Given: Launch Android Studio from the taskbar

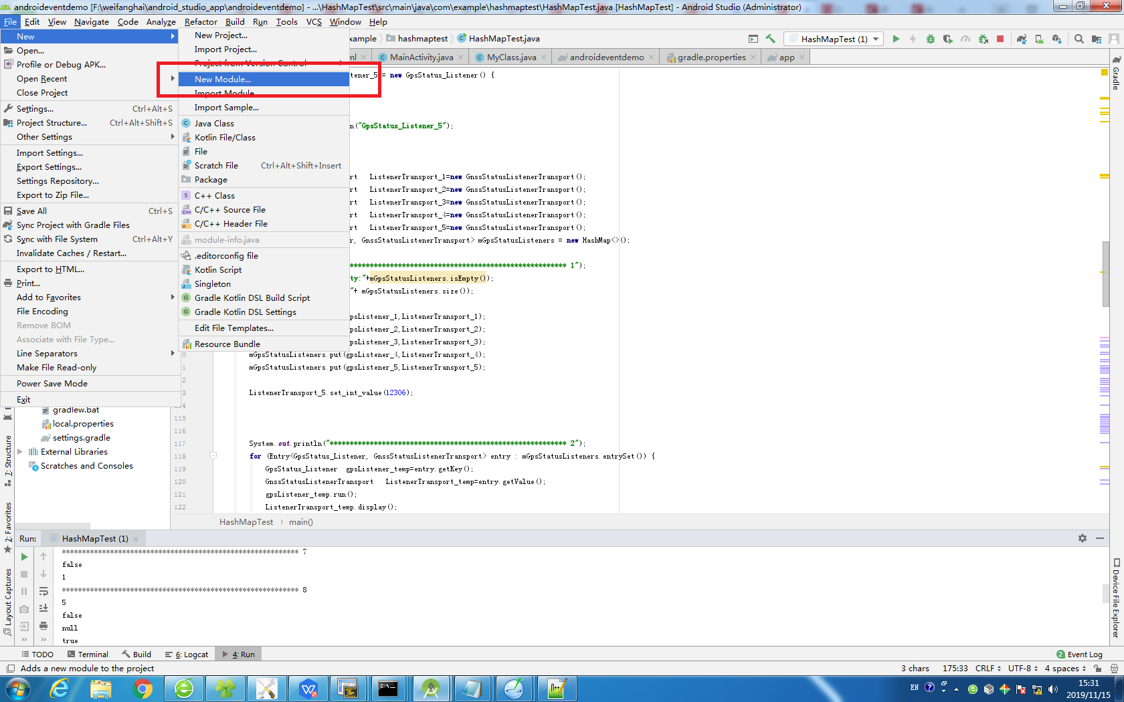Looking at the screenshot, I should pyautogui.click(x=432, y=688).
